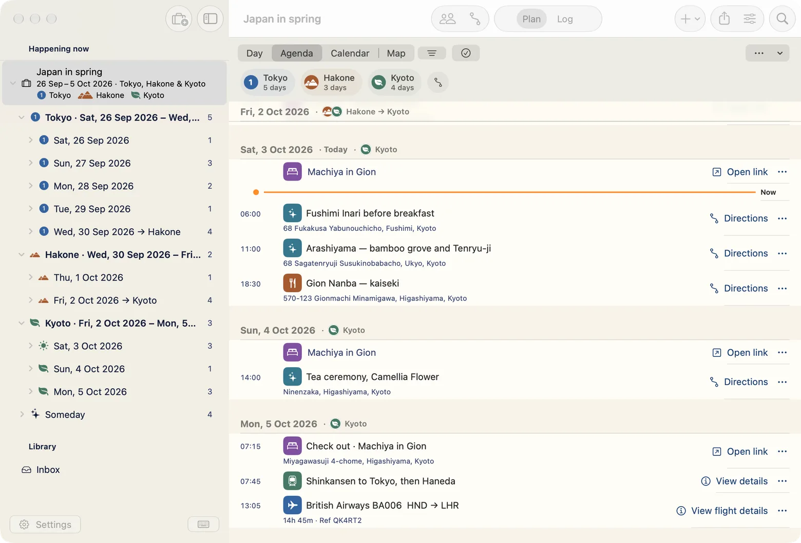Select Thu, 1 Oct 2026 in sidebar
Viewport: 801px width, 543px height.
pyautogui.click(x=115, y=277)
